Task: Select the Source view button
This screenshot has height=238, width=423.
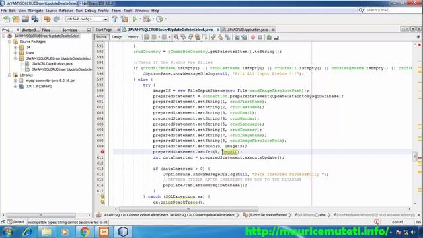Action: point(101,37)
